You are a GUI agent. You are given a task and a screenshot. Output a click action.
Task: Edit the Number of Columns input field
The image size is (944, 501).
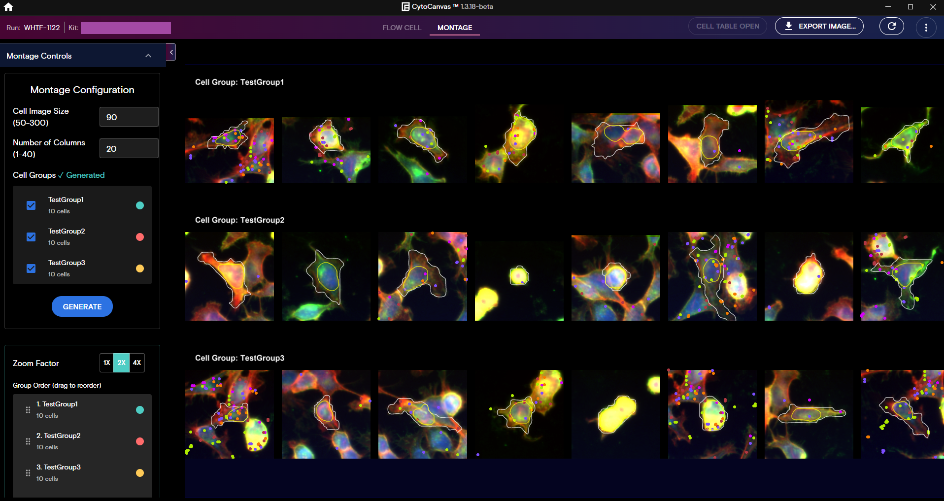(x=129, y=148)
